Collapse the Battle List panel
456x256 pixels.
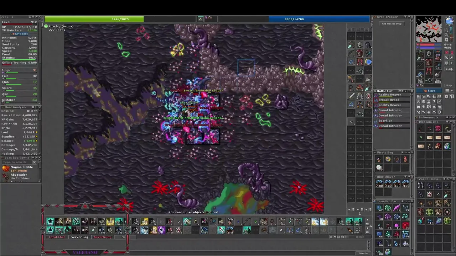409,91
